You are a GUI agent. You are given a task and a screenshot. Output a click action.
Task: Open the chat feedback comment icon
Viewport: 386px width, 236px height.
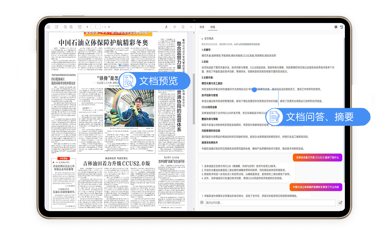[336, 27]
